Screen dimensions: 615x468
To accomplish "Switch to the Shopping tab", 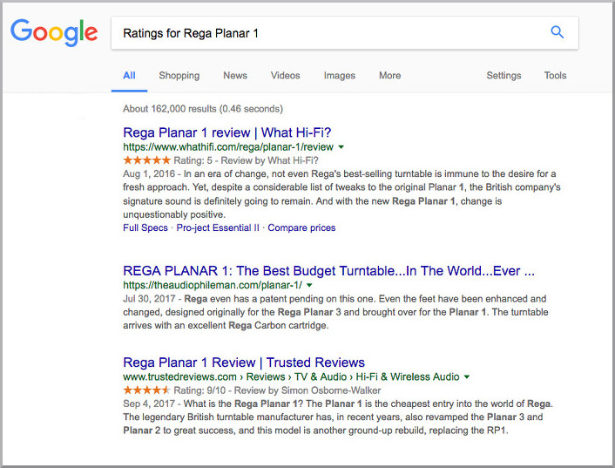I will click(x=179, y=76).
